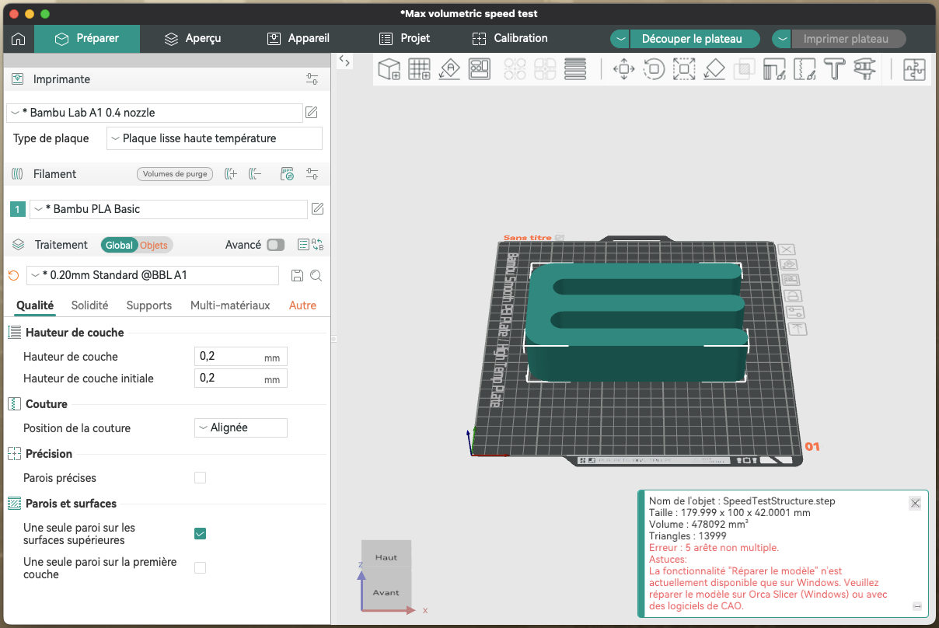The width and height of the screenshot is (939, 628).
Task: Expand the printer preset dropdown
Action: 154,113
